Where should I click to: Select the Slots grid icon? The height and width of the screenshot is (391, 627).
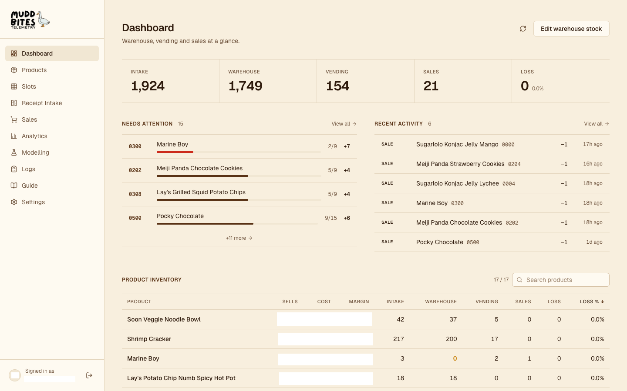point(14,86)
